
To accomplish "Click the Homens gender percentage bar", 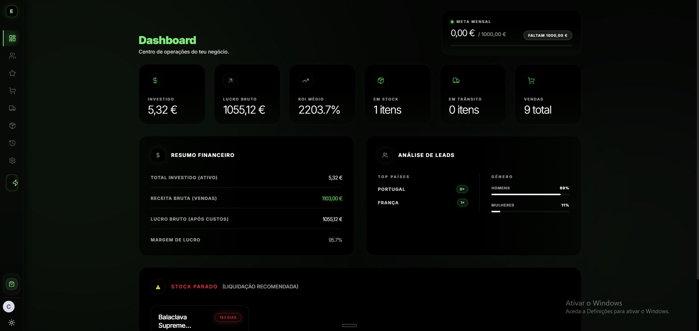I will click(530, 194).
